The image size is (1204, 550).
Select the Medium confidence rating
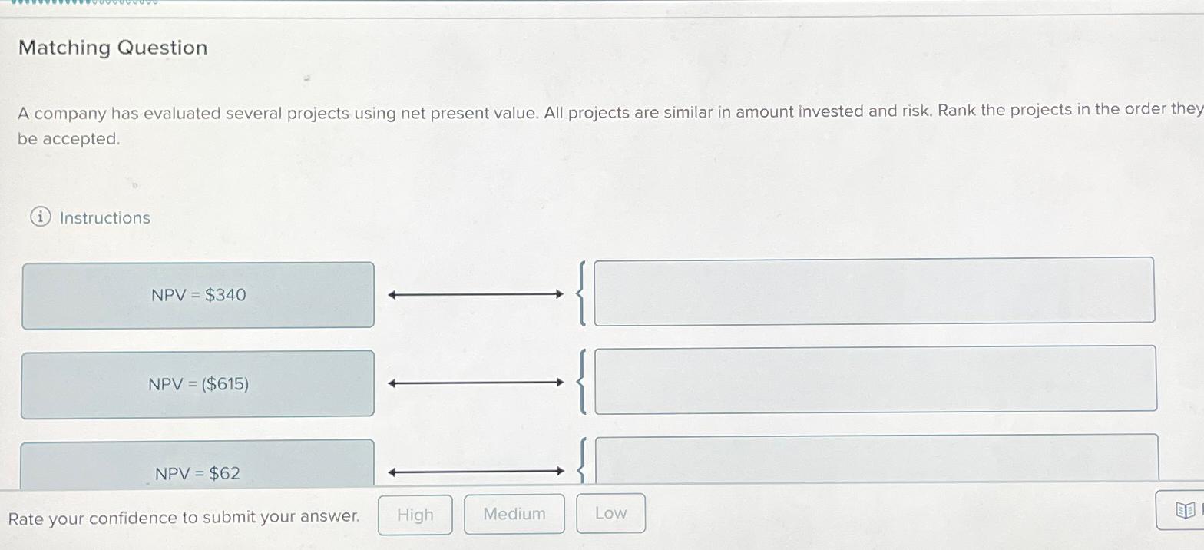[x=514, y=513]
